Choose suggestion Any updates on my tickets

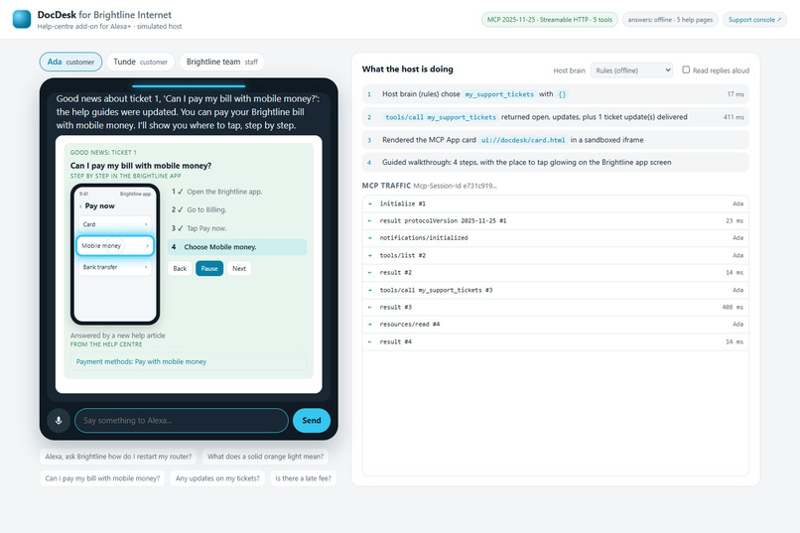point(217,478)
